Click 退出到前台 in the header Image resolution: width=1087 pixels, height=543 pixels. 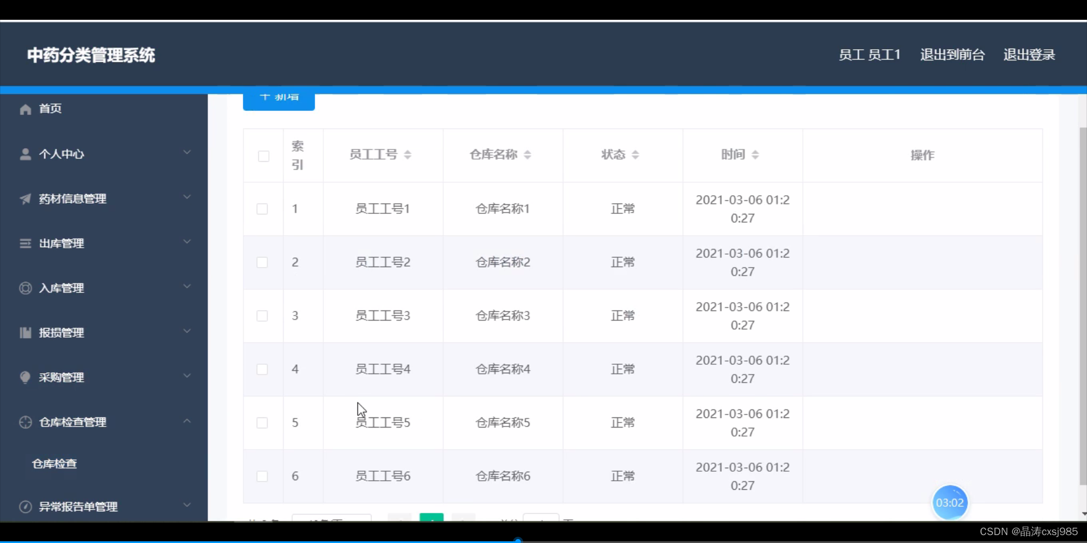pos(952,54)
